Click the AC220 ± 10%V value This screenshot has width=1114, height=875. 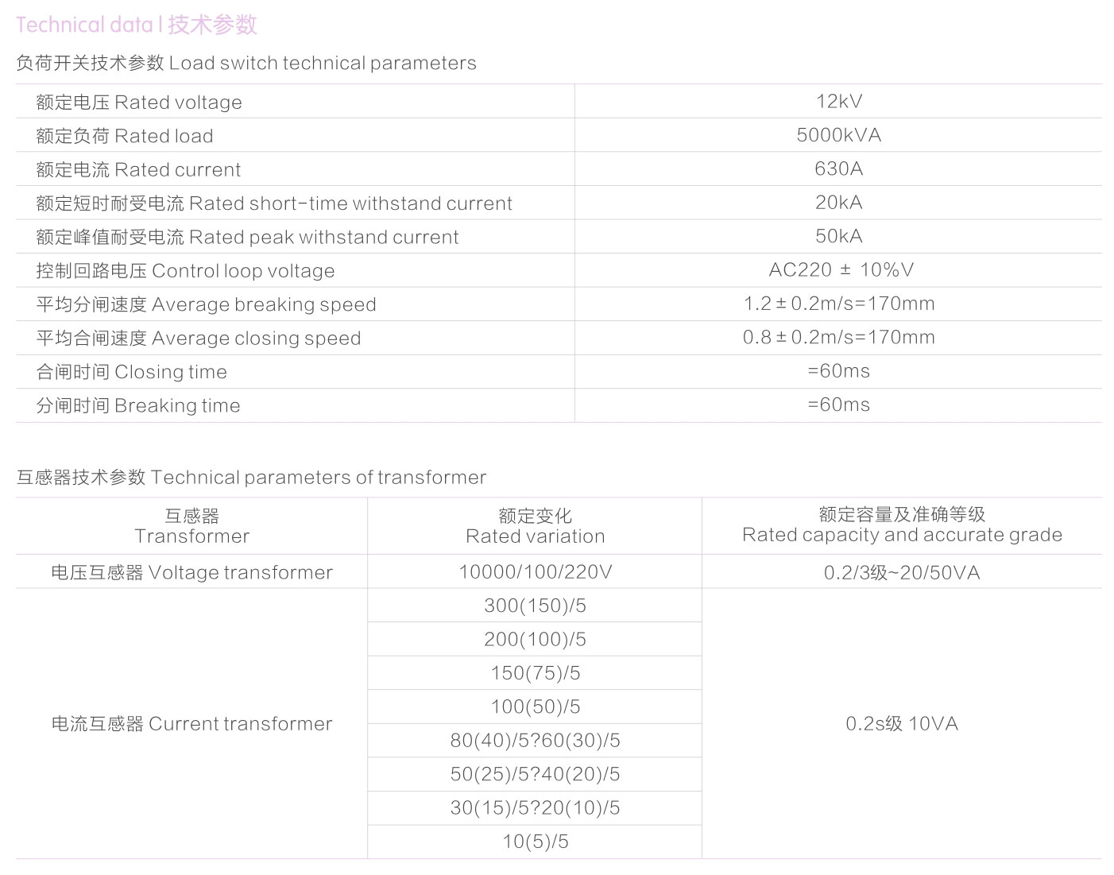[x=841, y=270]
